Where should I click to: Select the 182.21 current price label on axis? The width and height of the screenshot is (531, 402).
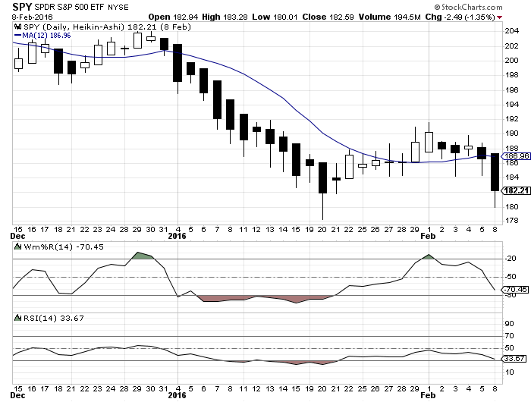click(x=512, y=191)
